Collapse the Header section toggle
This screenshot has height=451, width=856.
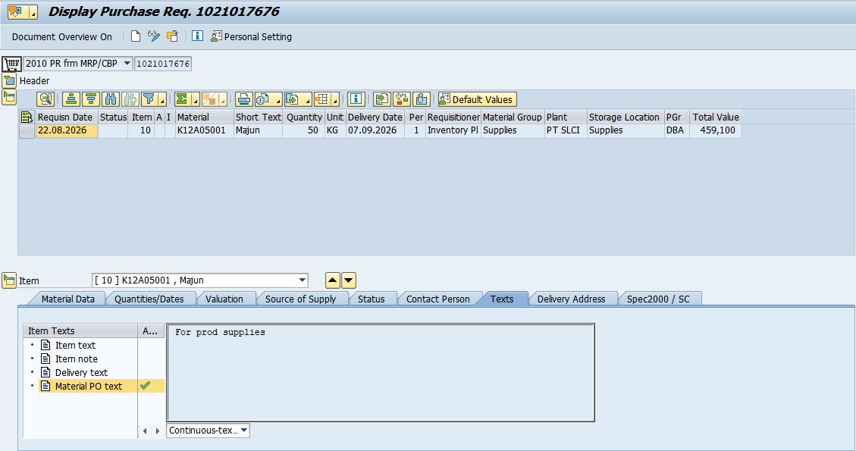(x=9, y=81)
